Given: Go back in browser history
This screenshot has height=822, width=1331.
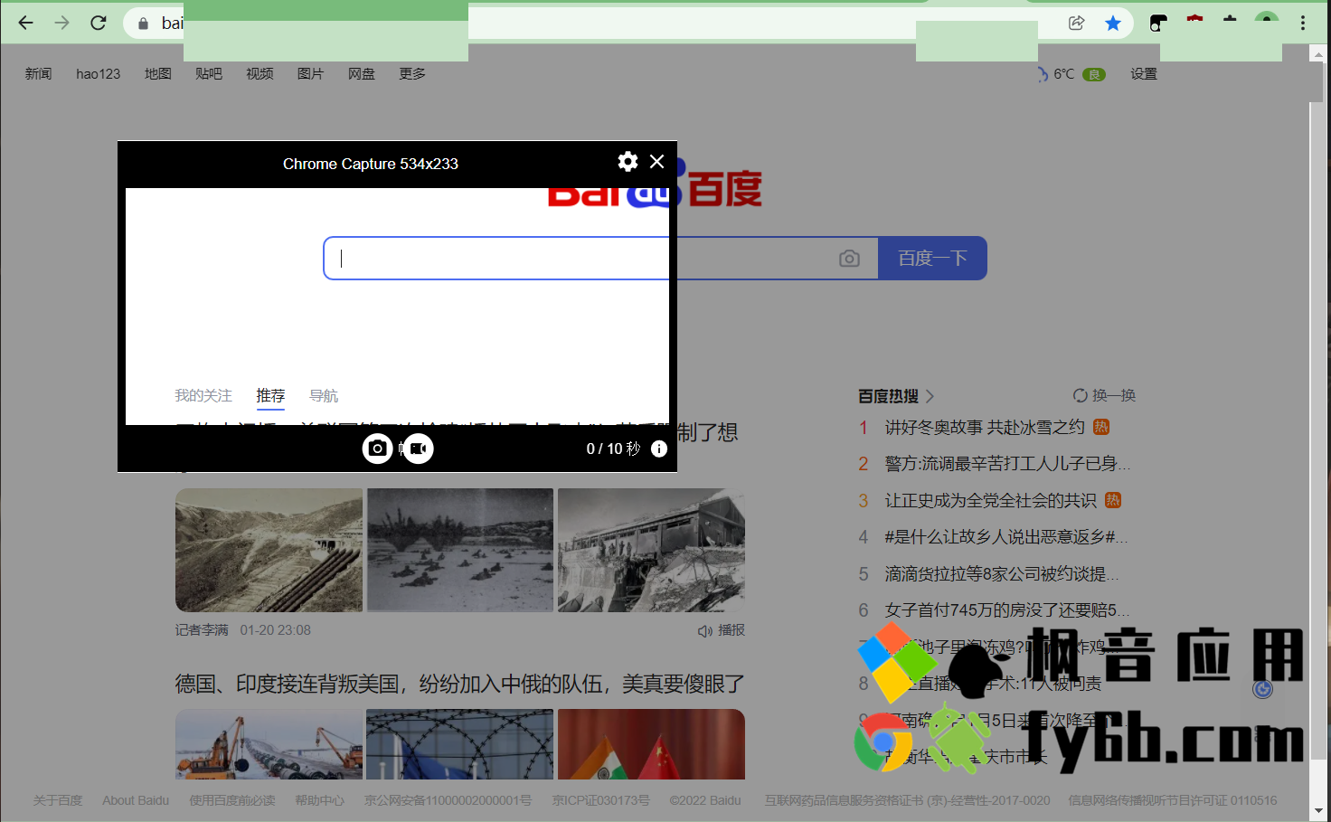Looking at the screenshot, I should [x=25, y=24].
